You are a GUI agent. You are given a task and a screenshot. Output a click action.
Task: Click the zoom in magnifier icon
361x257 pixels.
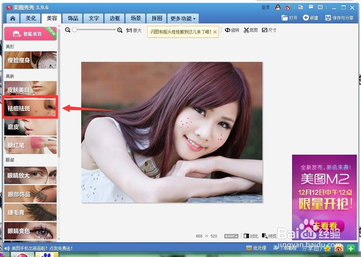(120, 30)
